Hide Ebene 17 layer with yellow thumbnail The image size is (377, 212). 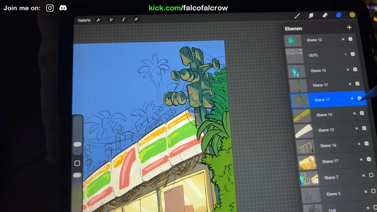369,159
